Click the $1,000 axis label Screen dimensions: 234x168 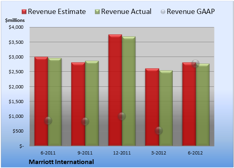[16, 116]
